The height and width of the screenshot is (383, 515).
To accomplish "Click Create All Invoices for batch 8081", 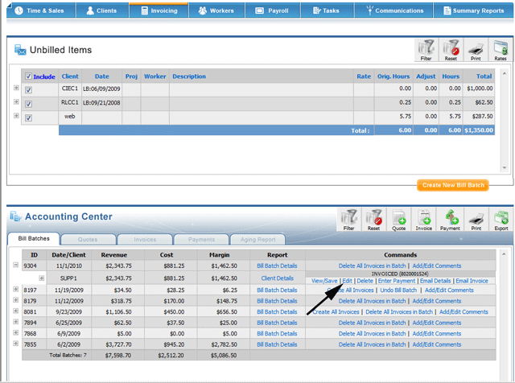I will 336,311.
